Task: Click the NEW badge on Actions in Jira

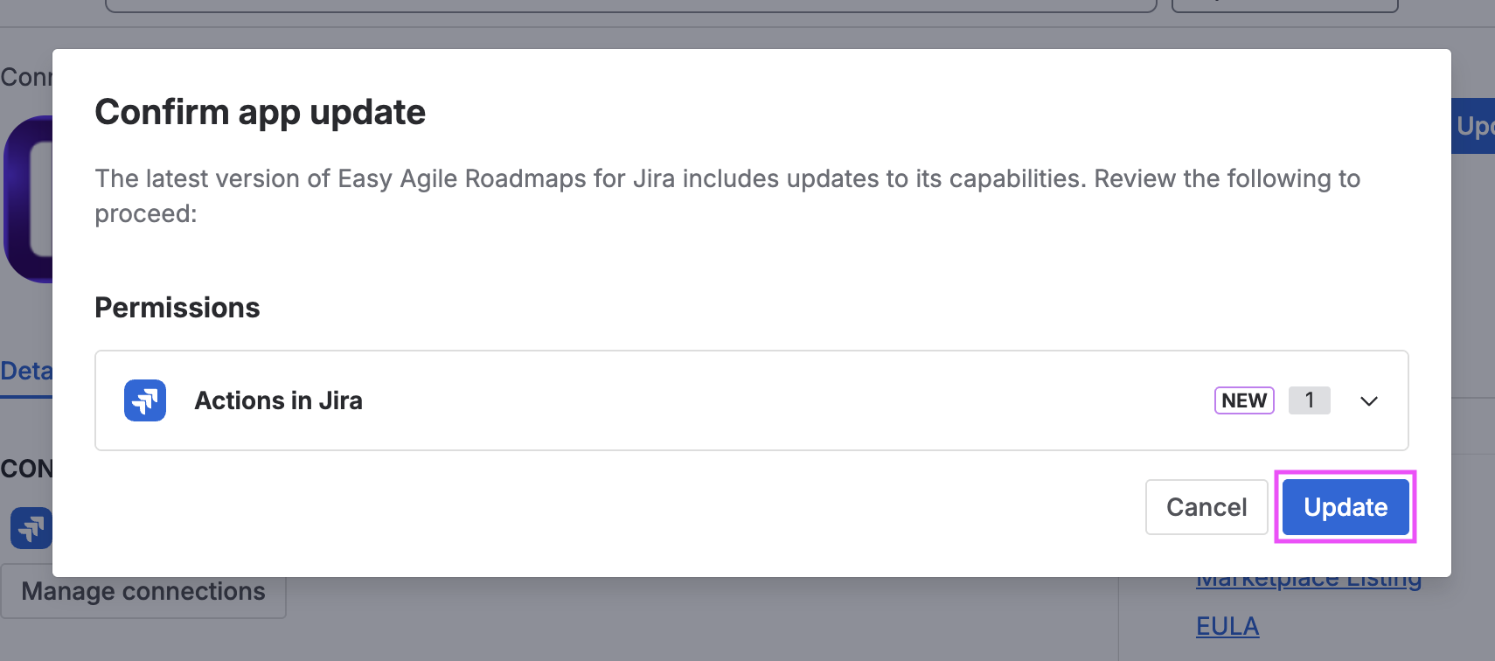Action: tap(1243, 400)
